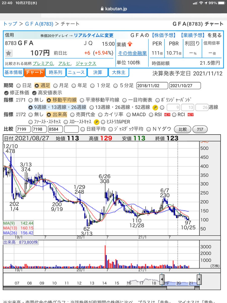This screenshot has width=227, height=303.
Task: Select 13週線・26週線・52週線 option
Action: pos(92,107)
